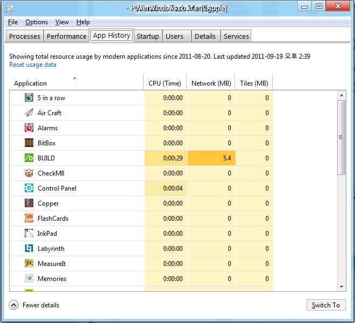Click BUILD's network value 5.4
This screenshot has width=355, height=323.
coord(227,158)
